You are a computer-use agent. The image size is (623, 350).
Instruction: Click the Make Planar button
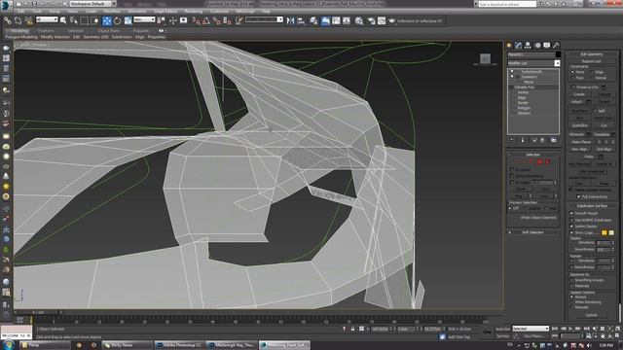[x=581, y=142]
